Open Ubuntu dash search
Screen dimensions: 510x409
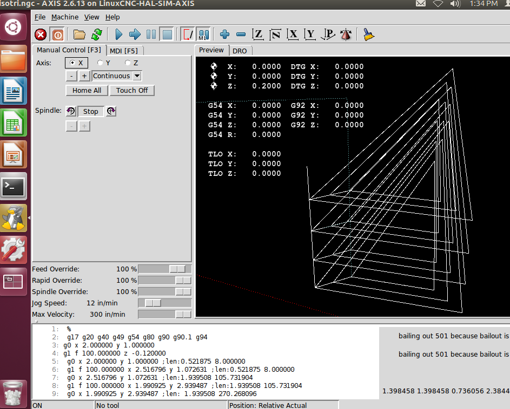click(x=14, y=28)
